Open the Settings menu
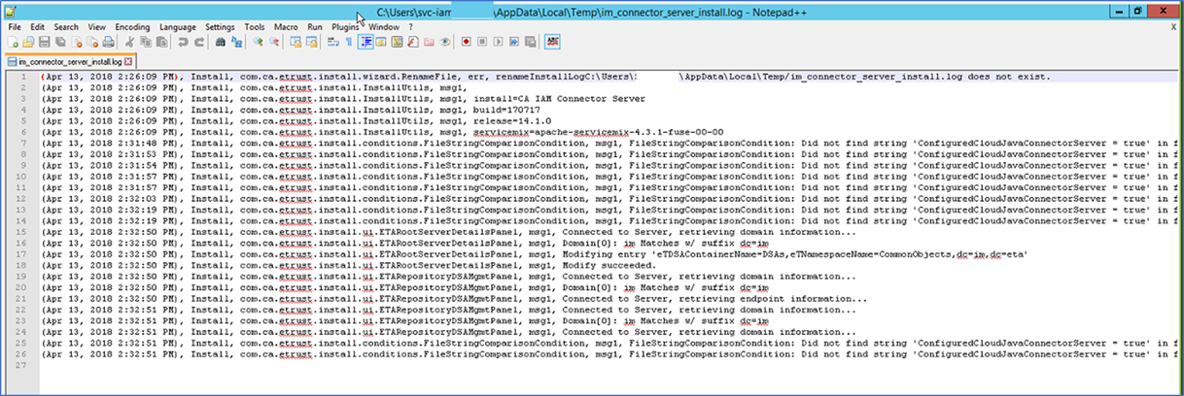Screen dimensions: 1184x396 (x=220, y=27)
